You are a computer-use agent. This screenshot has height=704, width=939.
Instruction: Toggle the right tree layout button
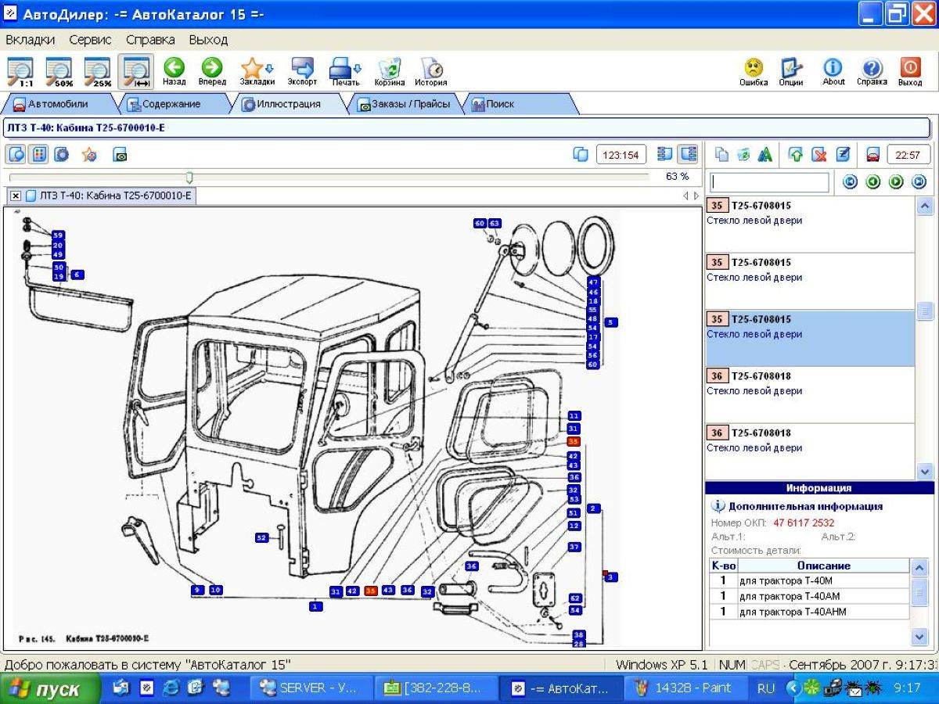[x=688, y=154]
